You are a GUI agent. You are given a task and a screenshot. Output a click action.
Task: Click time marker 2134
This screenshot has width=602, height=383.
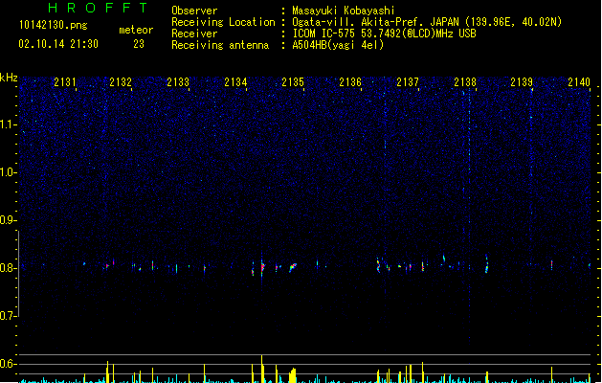coord(235,81)
